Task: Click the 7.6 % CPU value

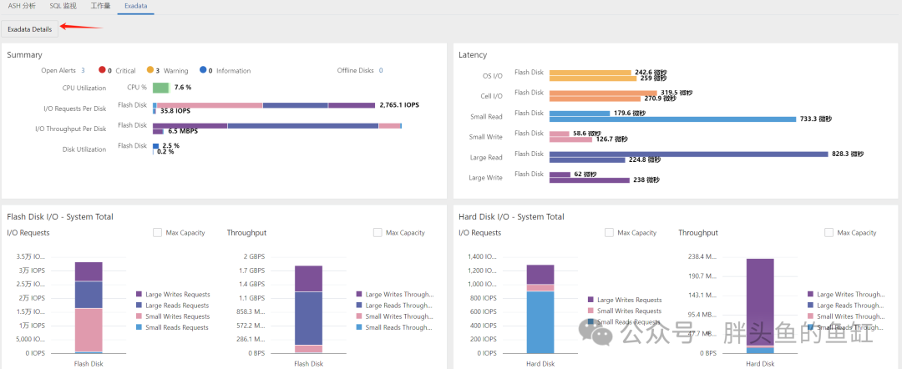Action: 182,88
